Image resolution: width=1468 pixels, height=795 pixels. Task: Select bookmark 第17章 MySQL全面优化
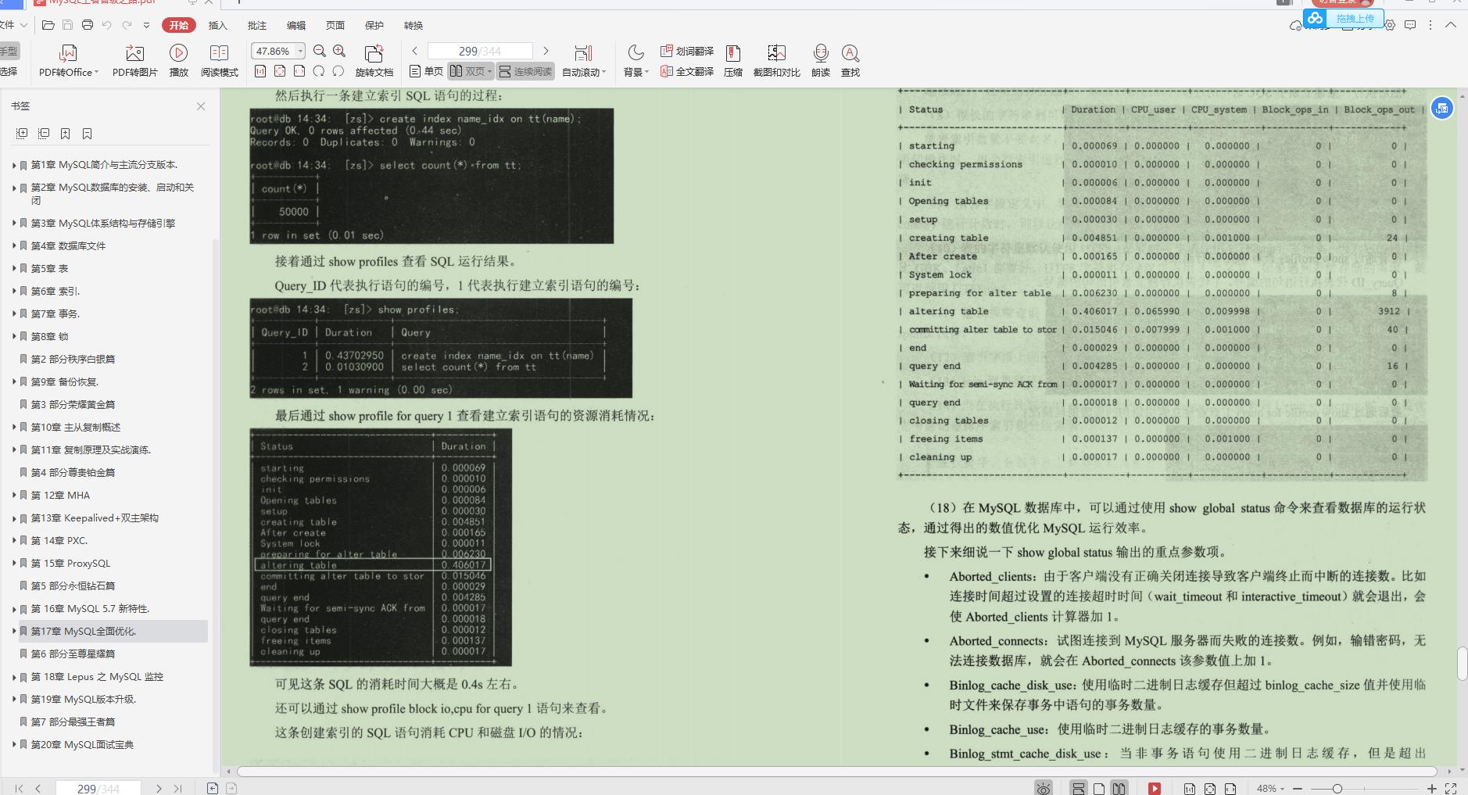click(x=88, y=631)
